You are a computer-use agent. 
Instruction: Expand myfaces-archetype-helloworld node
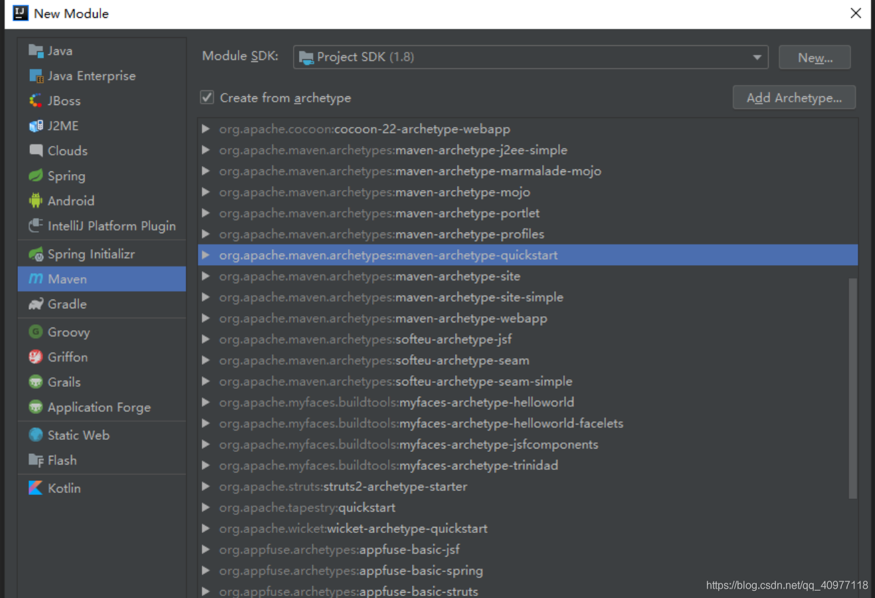coord(206,403)
